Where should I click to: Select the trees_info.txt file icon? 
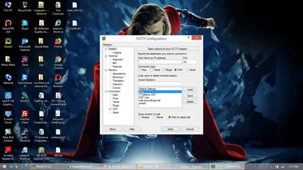click(x=75, y=7)
